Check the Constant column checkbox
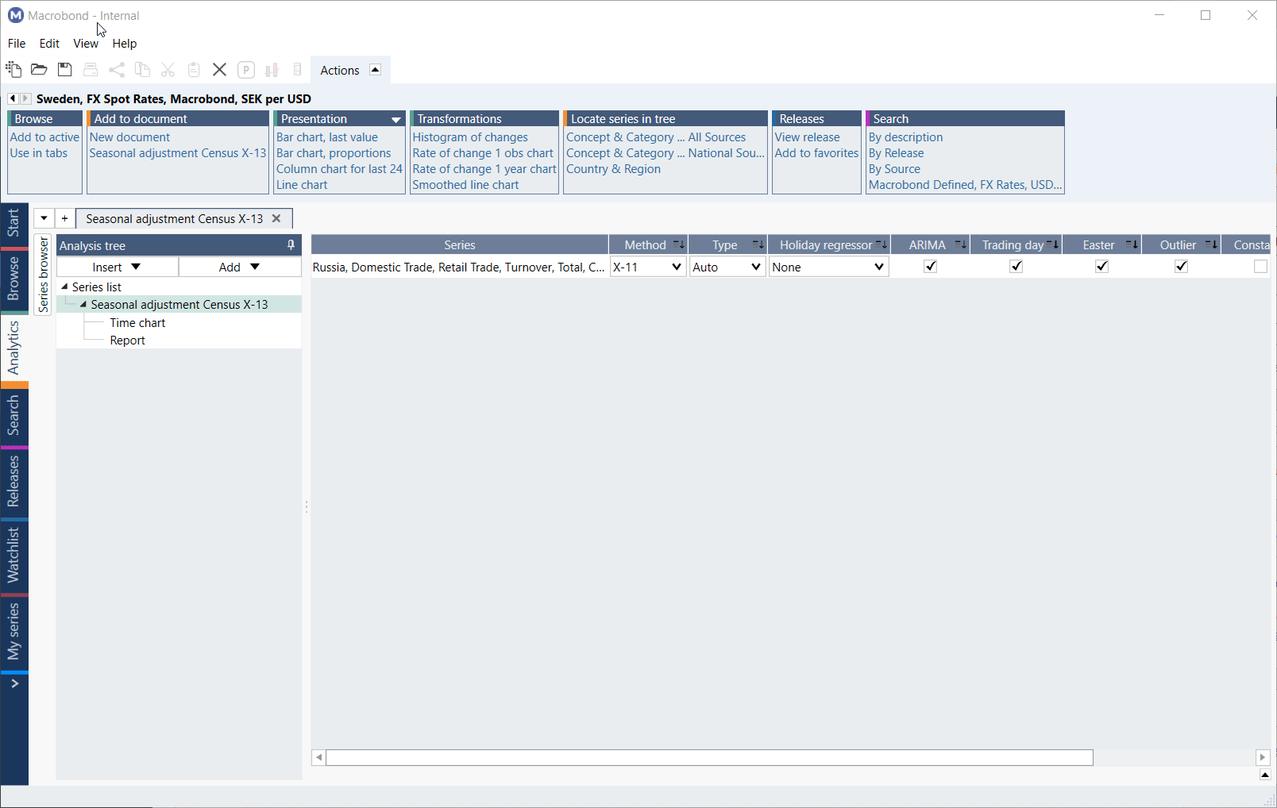This screenshot has height=808, width=1277. [x=1260, y=267]
